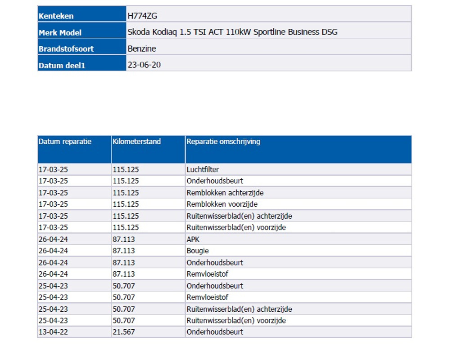Select the APK entry
This screenshot has height=345, width=461.
pos(193,239)
